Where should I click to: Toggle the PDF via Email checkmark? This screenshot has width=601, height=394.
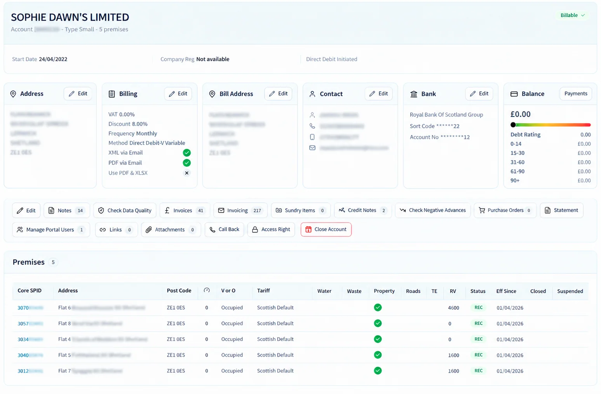[187, 163]
